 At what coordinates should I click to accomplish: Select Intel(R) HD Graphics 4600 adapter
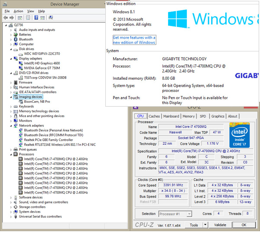pyautogui.click(x=42, y=63)
